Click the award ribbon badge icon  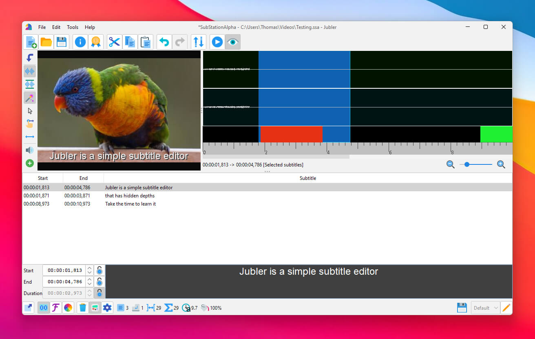tap(95, 42)
